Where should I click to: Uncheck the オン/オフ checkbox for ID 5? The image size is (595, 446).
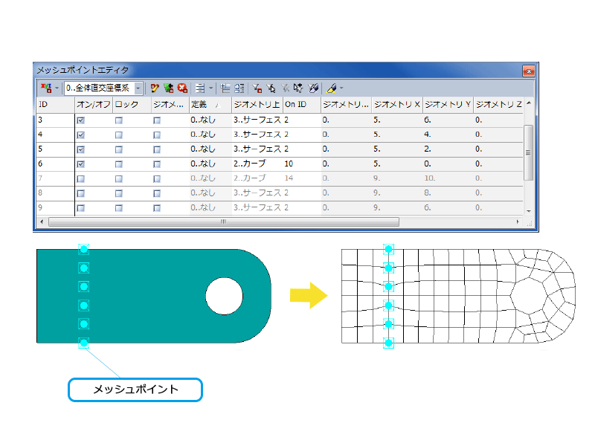click(x=80, y=149)
